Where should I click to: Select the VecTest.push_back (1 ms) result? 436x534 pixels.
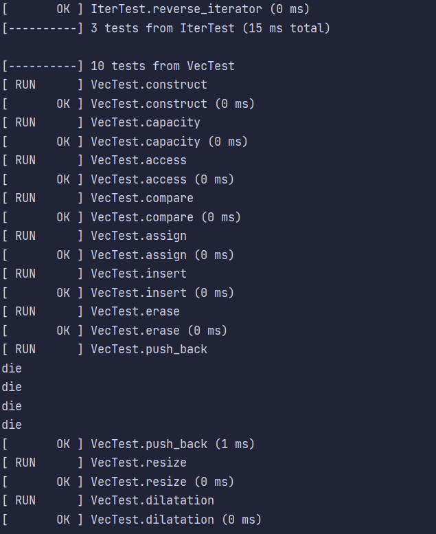[128, 444]
